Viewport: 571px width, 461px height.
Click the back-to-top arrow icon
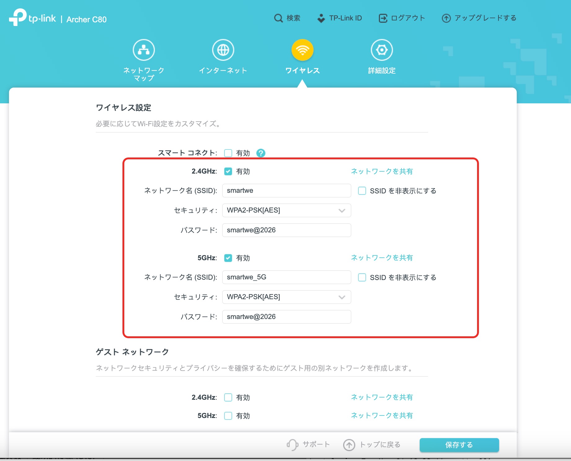(x=349, y=445)
